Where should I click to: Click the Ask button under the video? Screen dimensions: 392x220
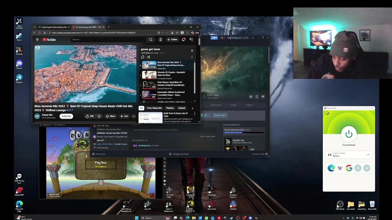pyautogui.click(x=124, y=116)
